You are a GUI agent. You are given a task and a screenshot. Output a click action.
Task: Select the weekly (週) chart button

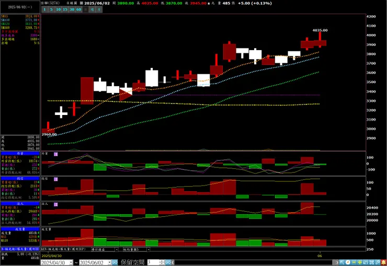92,9
